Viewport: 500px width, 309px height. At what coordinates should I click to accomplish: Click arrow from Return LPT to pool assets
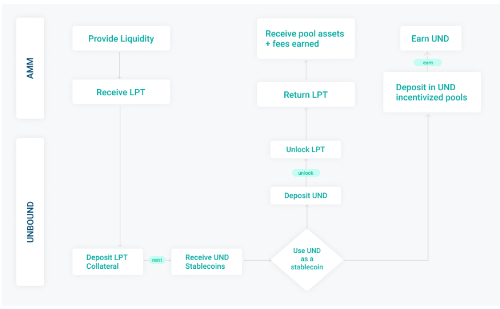click(x=306, y=71)
